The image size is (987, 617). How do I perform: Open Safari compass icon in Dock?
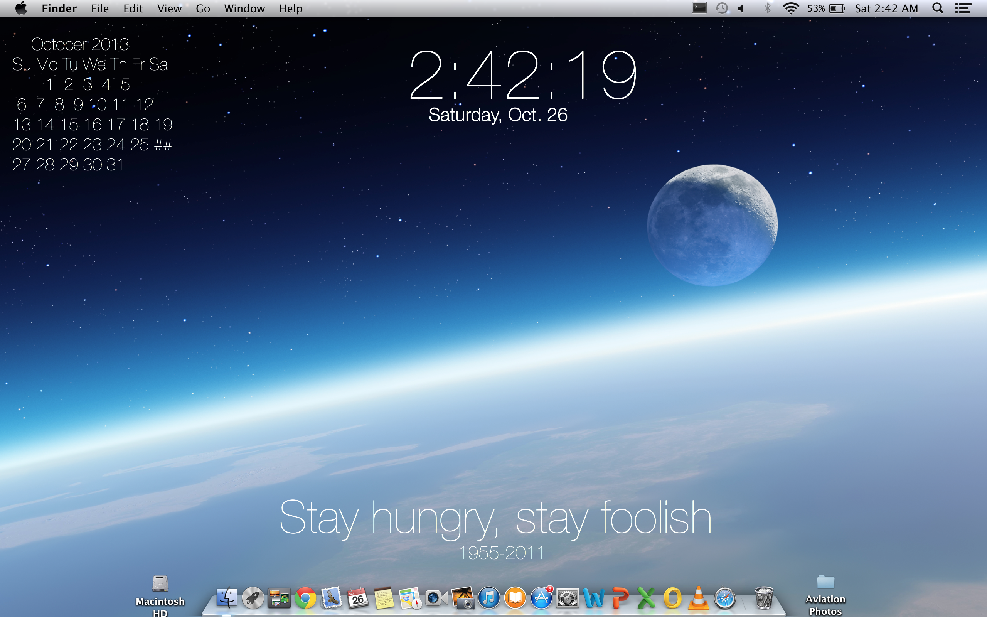pyautogui.click(x=725, y=598)
